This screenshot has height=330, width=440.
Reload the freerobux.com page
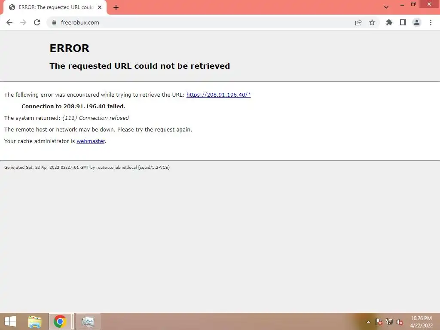[x=37, y=22]
